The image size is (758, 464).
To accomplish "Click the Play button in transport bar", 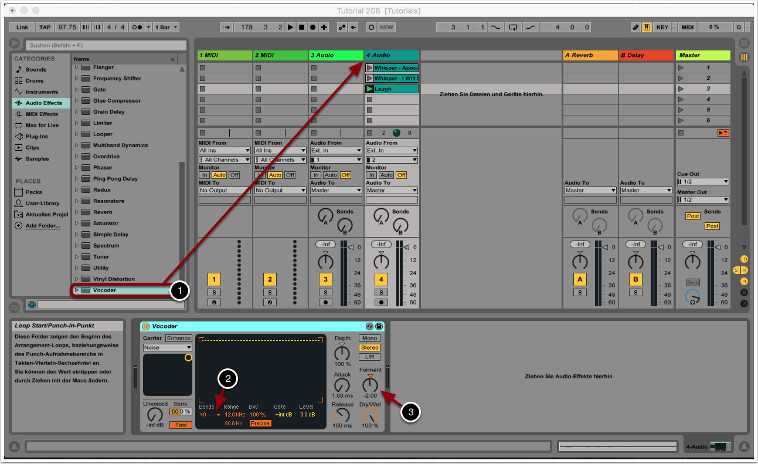I will (x=291, y=28).
